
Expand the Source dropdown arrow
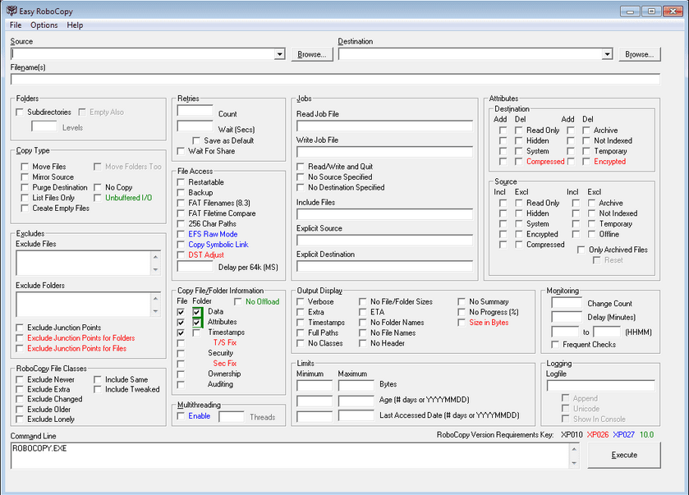(279, 54)
